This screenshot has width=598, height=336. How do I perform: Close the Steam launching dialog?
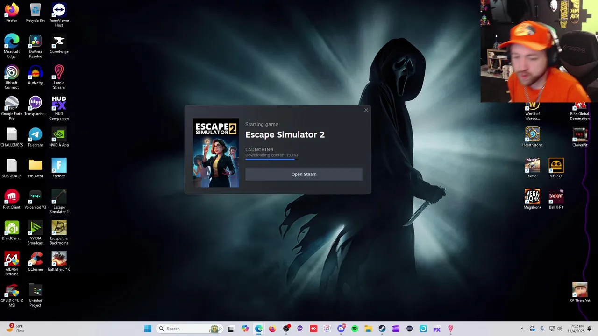click(x=366, y=110)
